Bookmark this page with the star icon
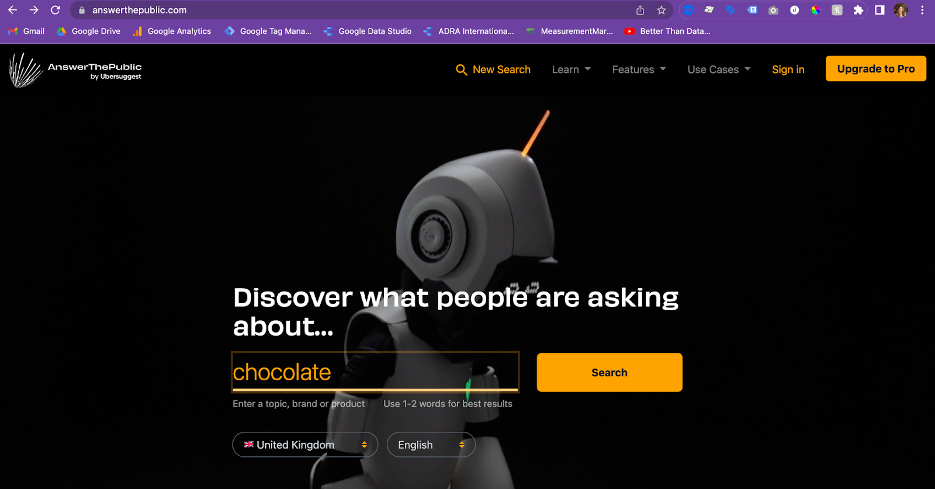Screen dimensions: 935x489 pos(661,10)
